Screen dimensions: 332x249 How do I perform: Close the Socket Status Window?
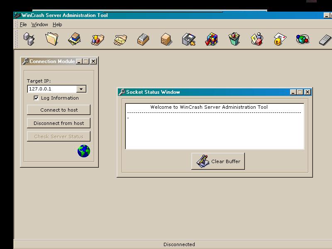[x=308, y=92]
